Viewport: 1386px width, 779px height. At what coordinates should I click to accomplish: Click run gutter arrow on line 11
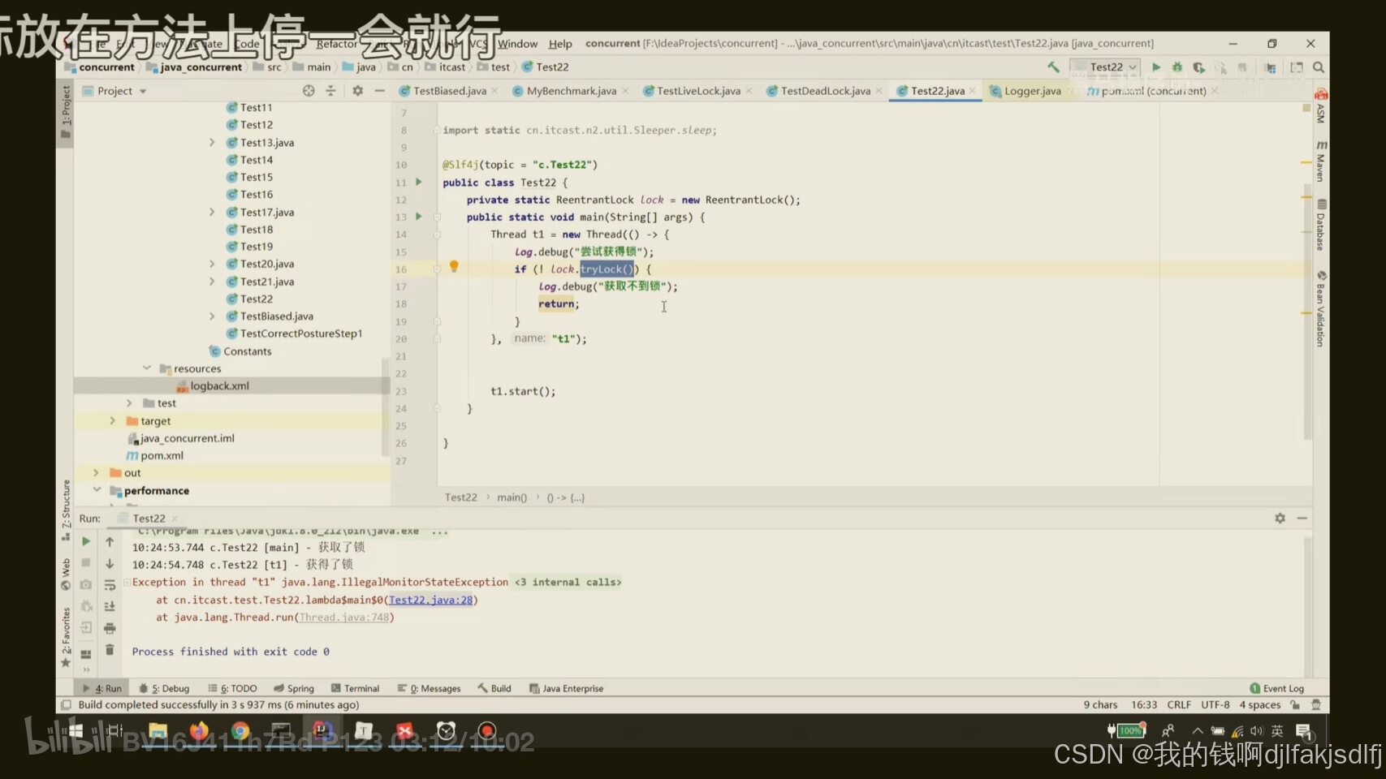tap(419, 182)
